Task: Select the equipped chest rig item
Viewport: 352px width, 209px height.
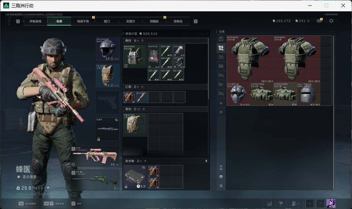Action: [135, 56]
